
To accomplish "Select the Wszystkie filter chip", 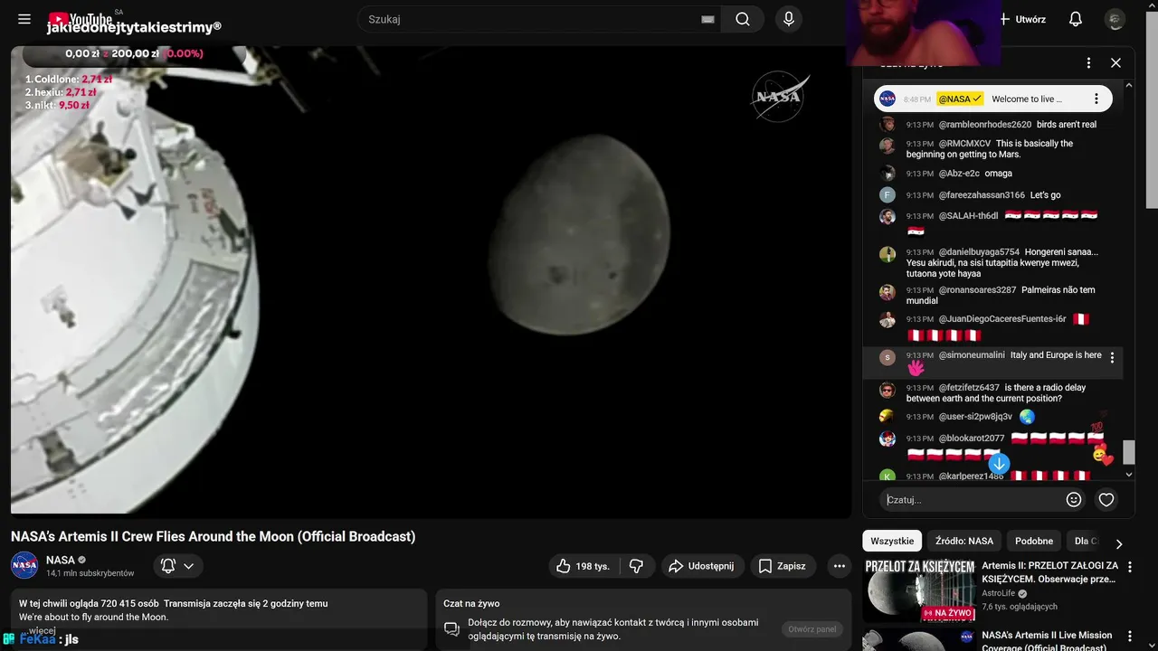I will 892,541.
